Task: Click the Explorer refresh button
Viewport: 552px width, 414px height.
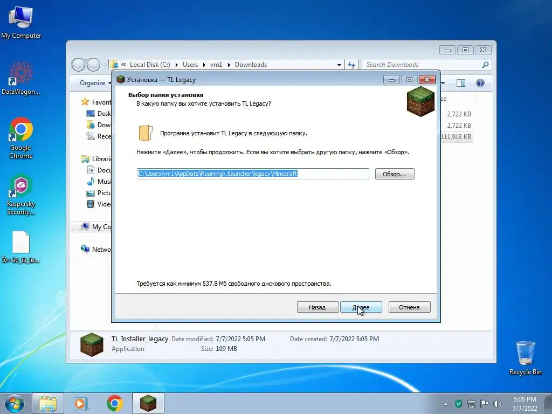Action: (351, 65)
